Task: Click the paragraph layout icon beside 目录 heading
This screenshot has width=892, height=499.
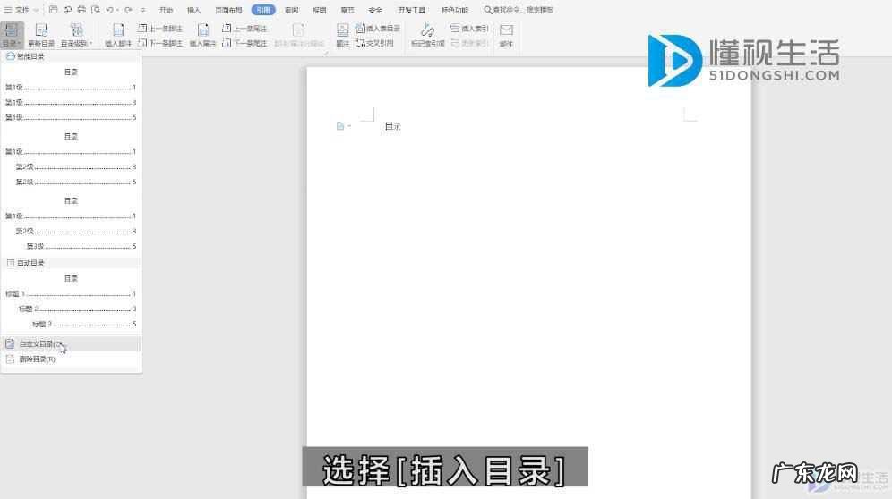Action: (340, 126)
